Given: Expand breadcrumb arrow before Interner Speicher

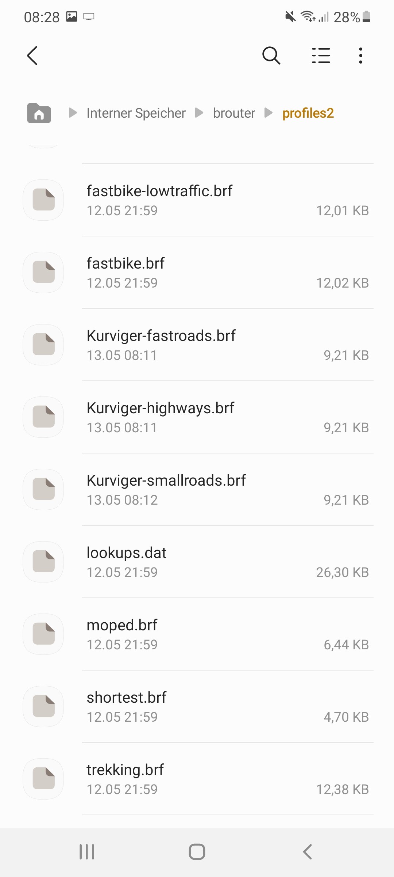Looking at the screenshot, I should (73, 113).
